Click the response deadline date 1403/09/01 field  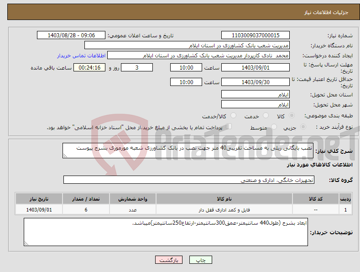256,67
